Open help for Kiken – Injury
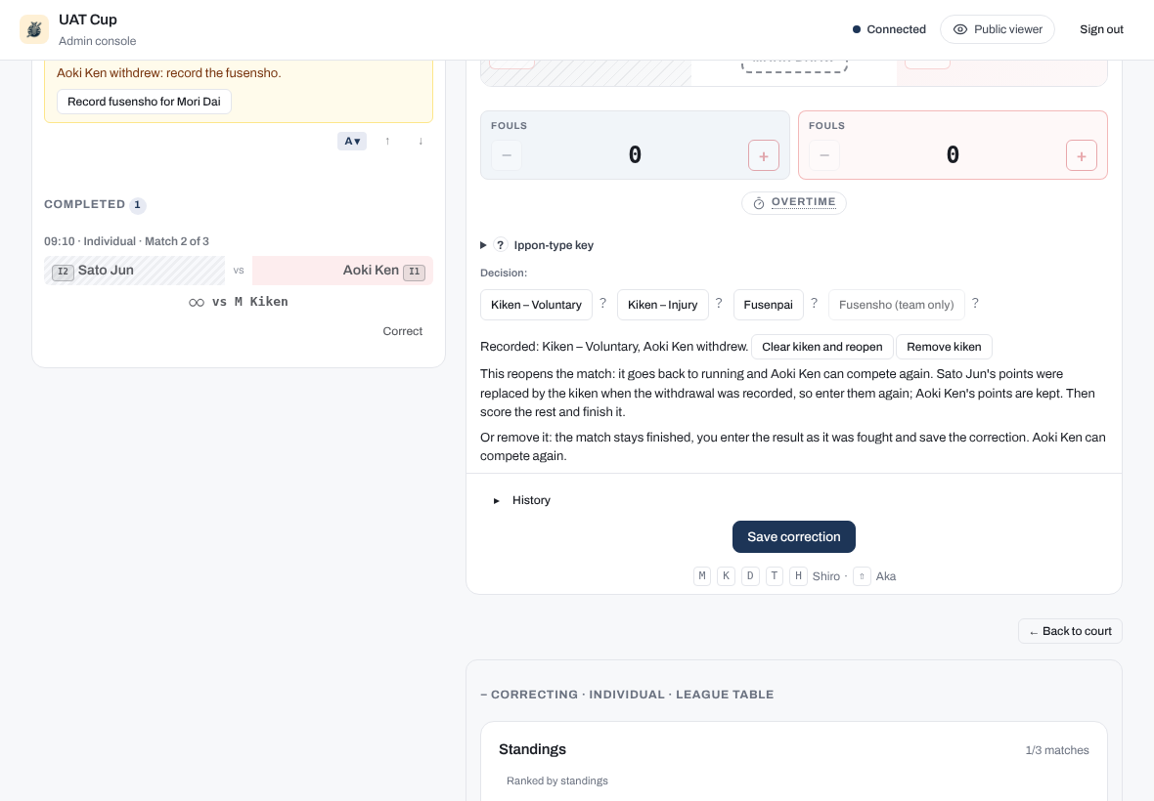The height and width of the screenshot is (801, 1154). (x=719, y=303)
